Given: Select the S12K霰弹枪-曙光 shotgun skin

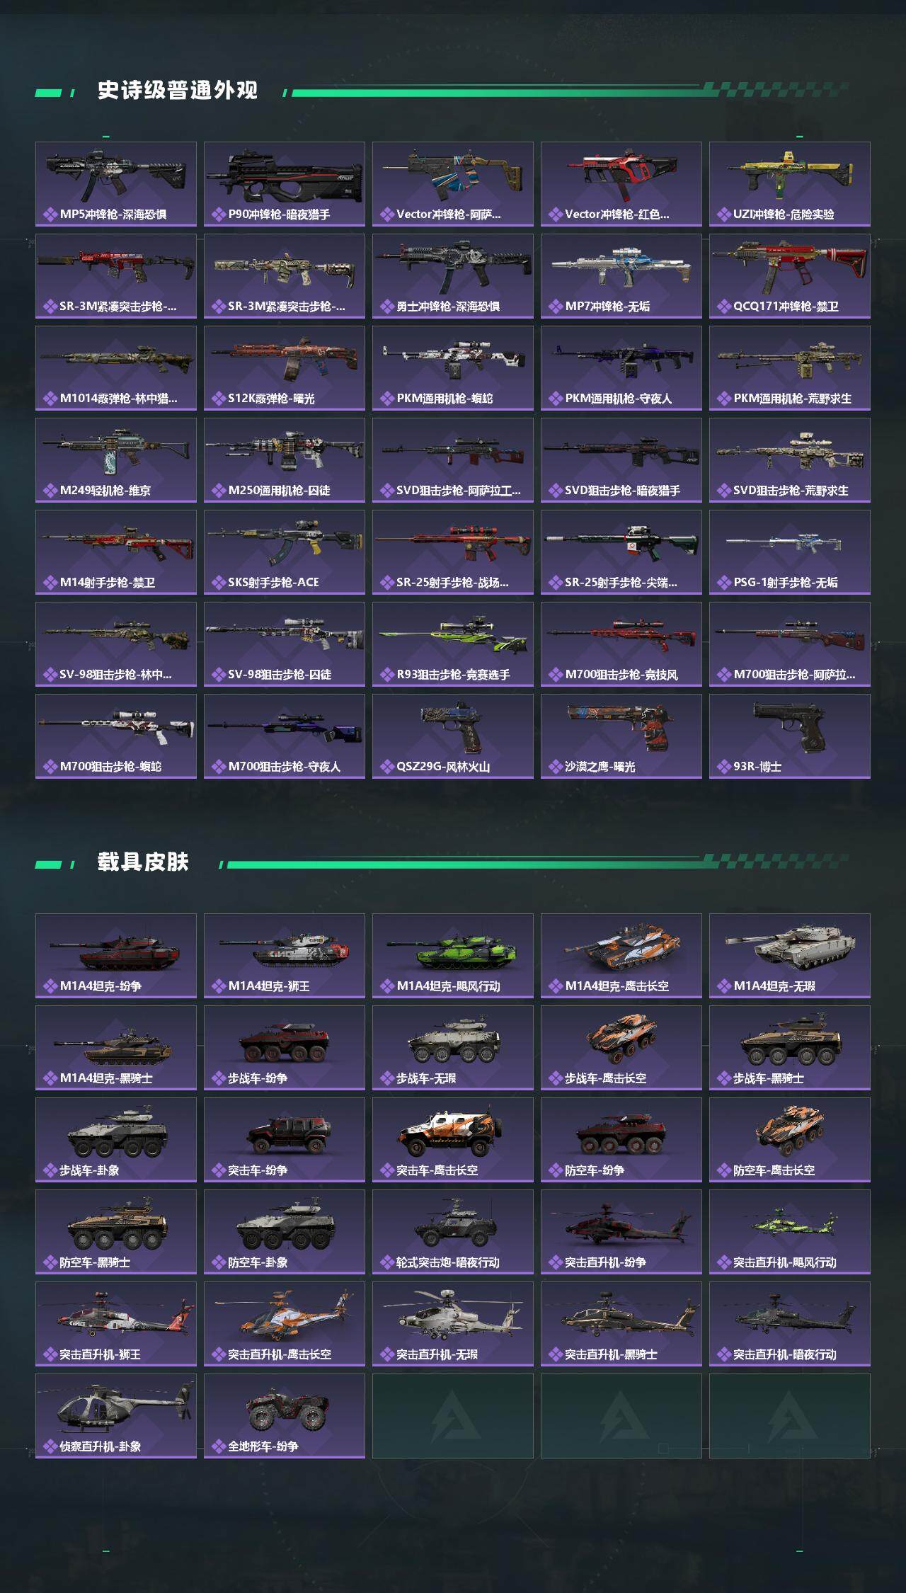Looking at the screenshot, I should [285, 368].
